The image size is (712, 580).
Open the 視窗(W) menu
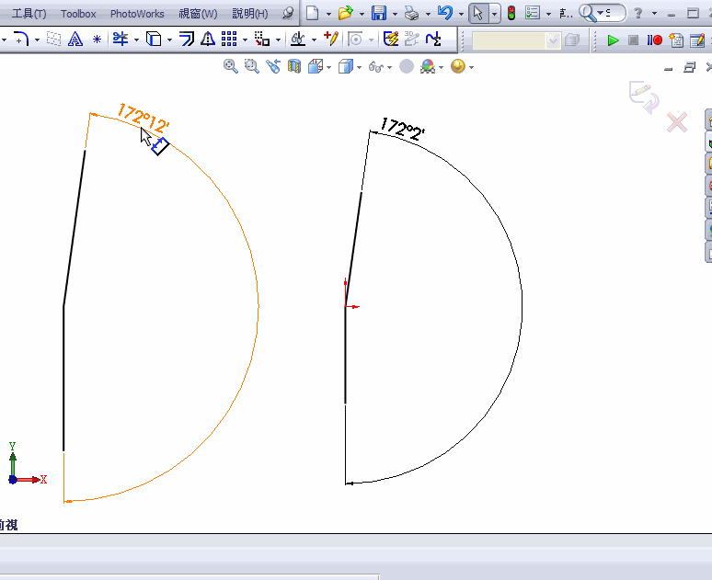(x=198, y=14)
